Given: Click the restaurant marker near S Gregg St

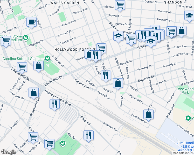Looking at the screenshot, I should [106, 75].
